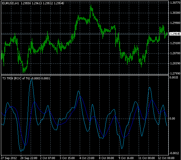Click the tallest light-blue TRIX peak

tap(31, 80)
